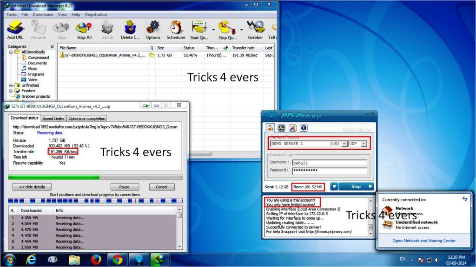Select the GT-I9500XXUGNG3 download row
Viewport: 476px width, 267px height.
(166, 55)
